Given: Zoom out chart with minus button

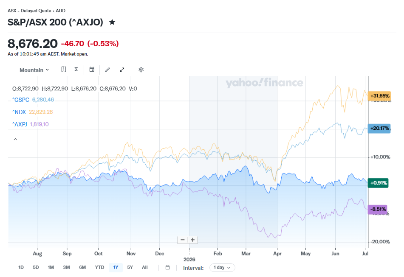Looking at the screenshot, I should click(183, 240).
